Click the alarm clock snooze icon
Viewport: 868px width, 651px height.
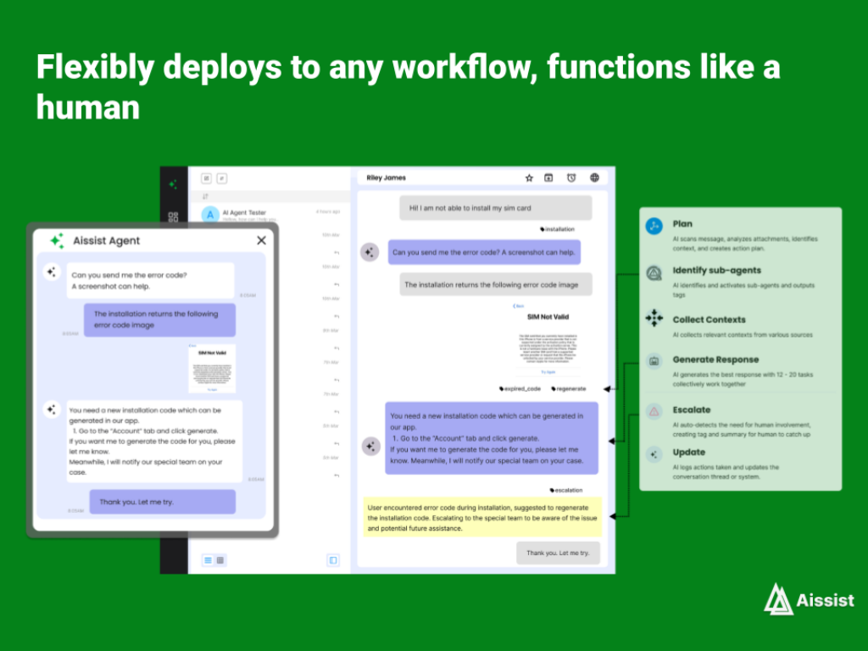pyautogui.click(x=571, y=178)
